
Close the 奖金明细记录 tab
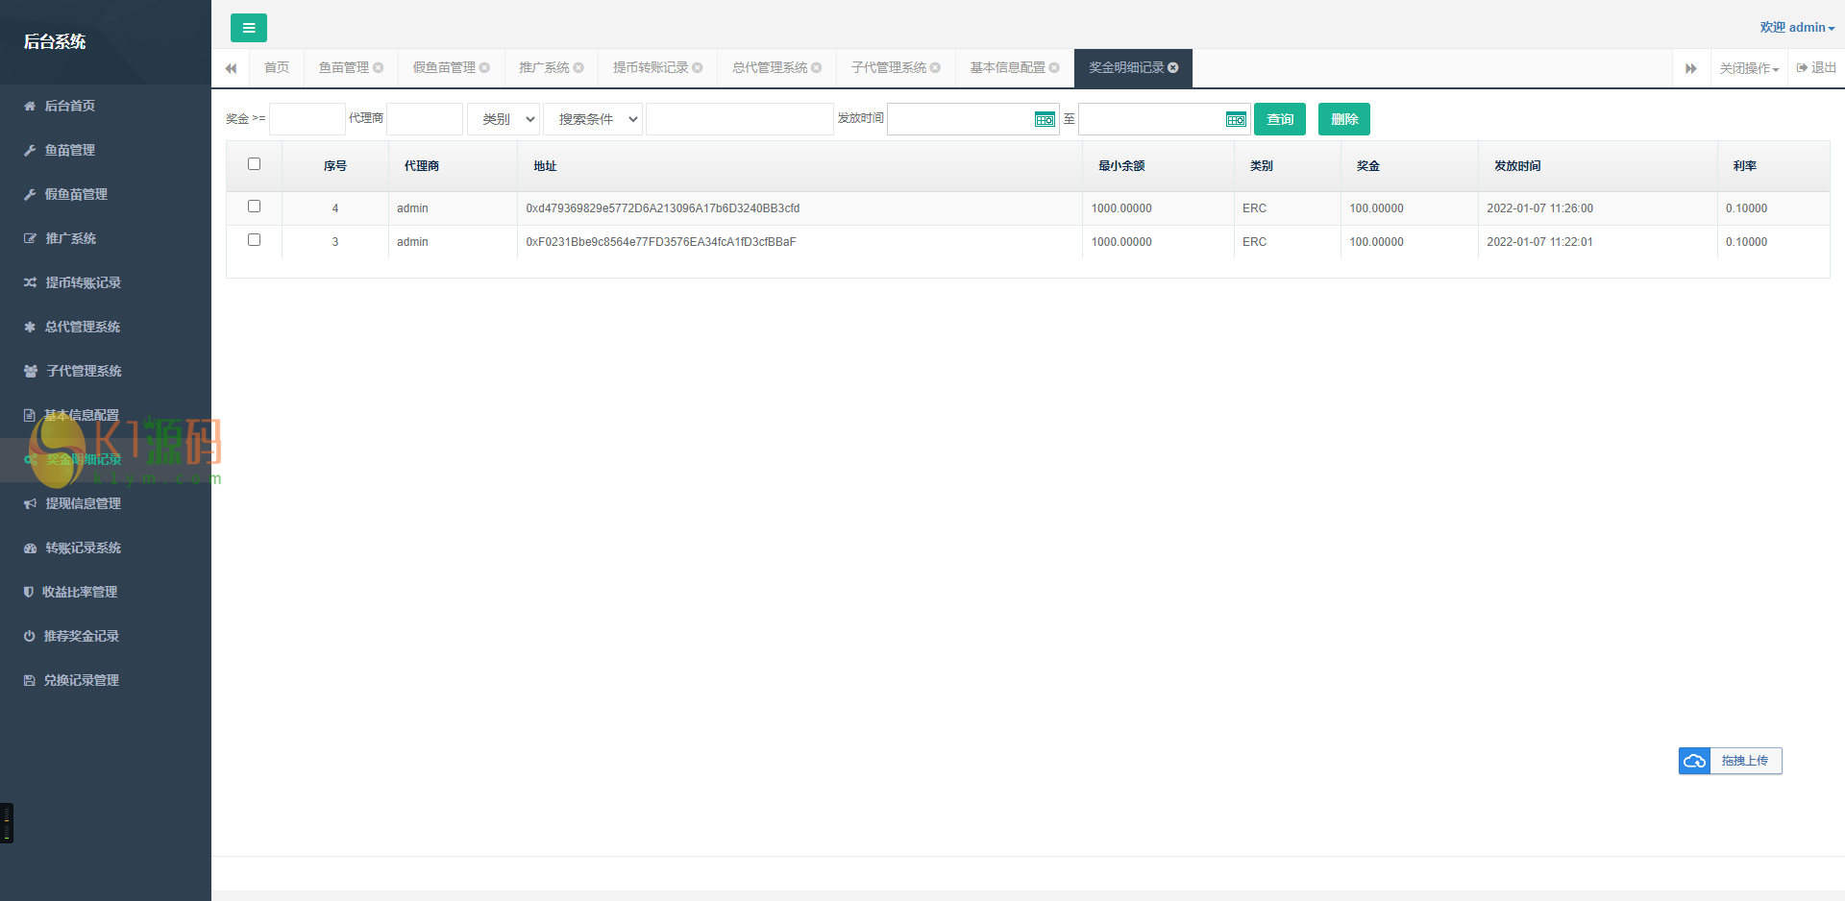1173,67
